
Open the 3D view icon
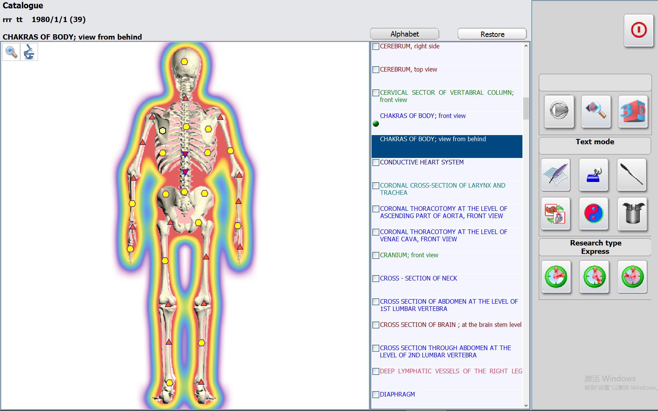[633, 111]
